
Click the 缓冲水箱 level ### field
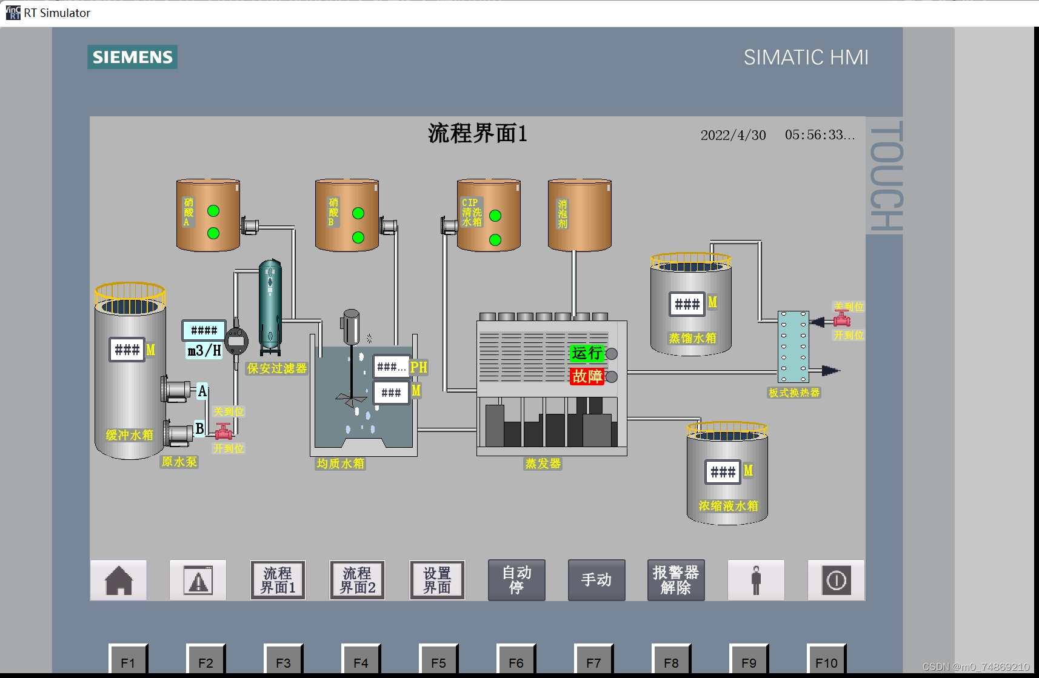click(127, 350)
